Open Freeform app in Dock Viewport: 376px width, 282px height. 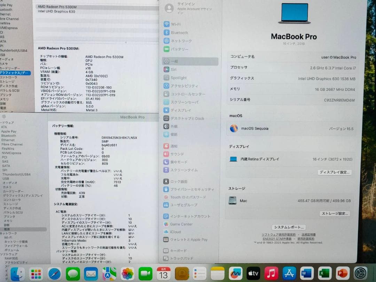[235, 274]
